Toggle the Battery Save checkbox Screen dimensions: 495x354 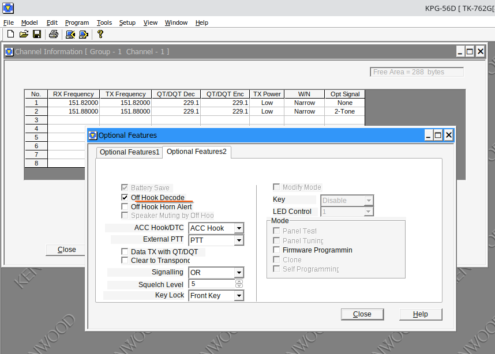click(x=125, y=187)
